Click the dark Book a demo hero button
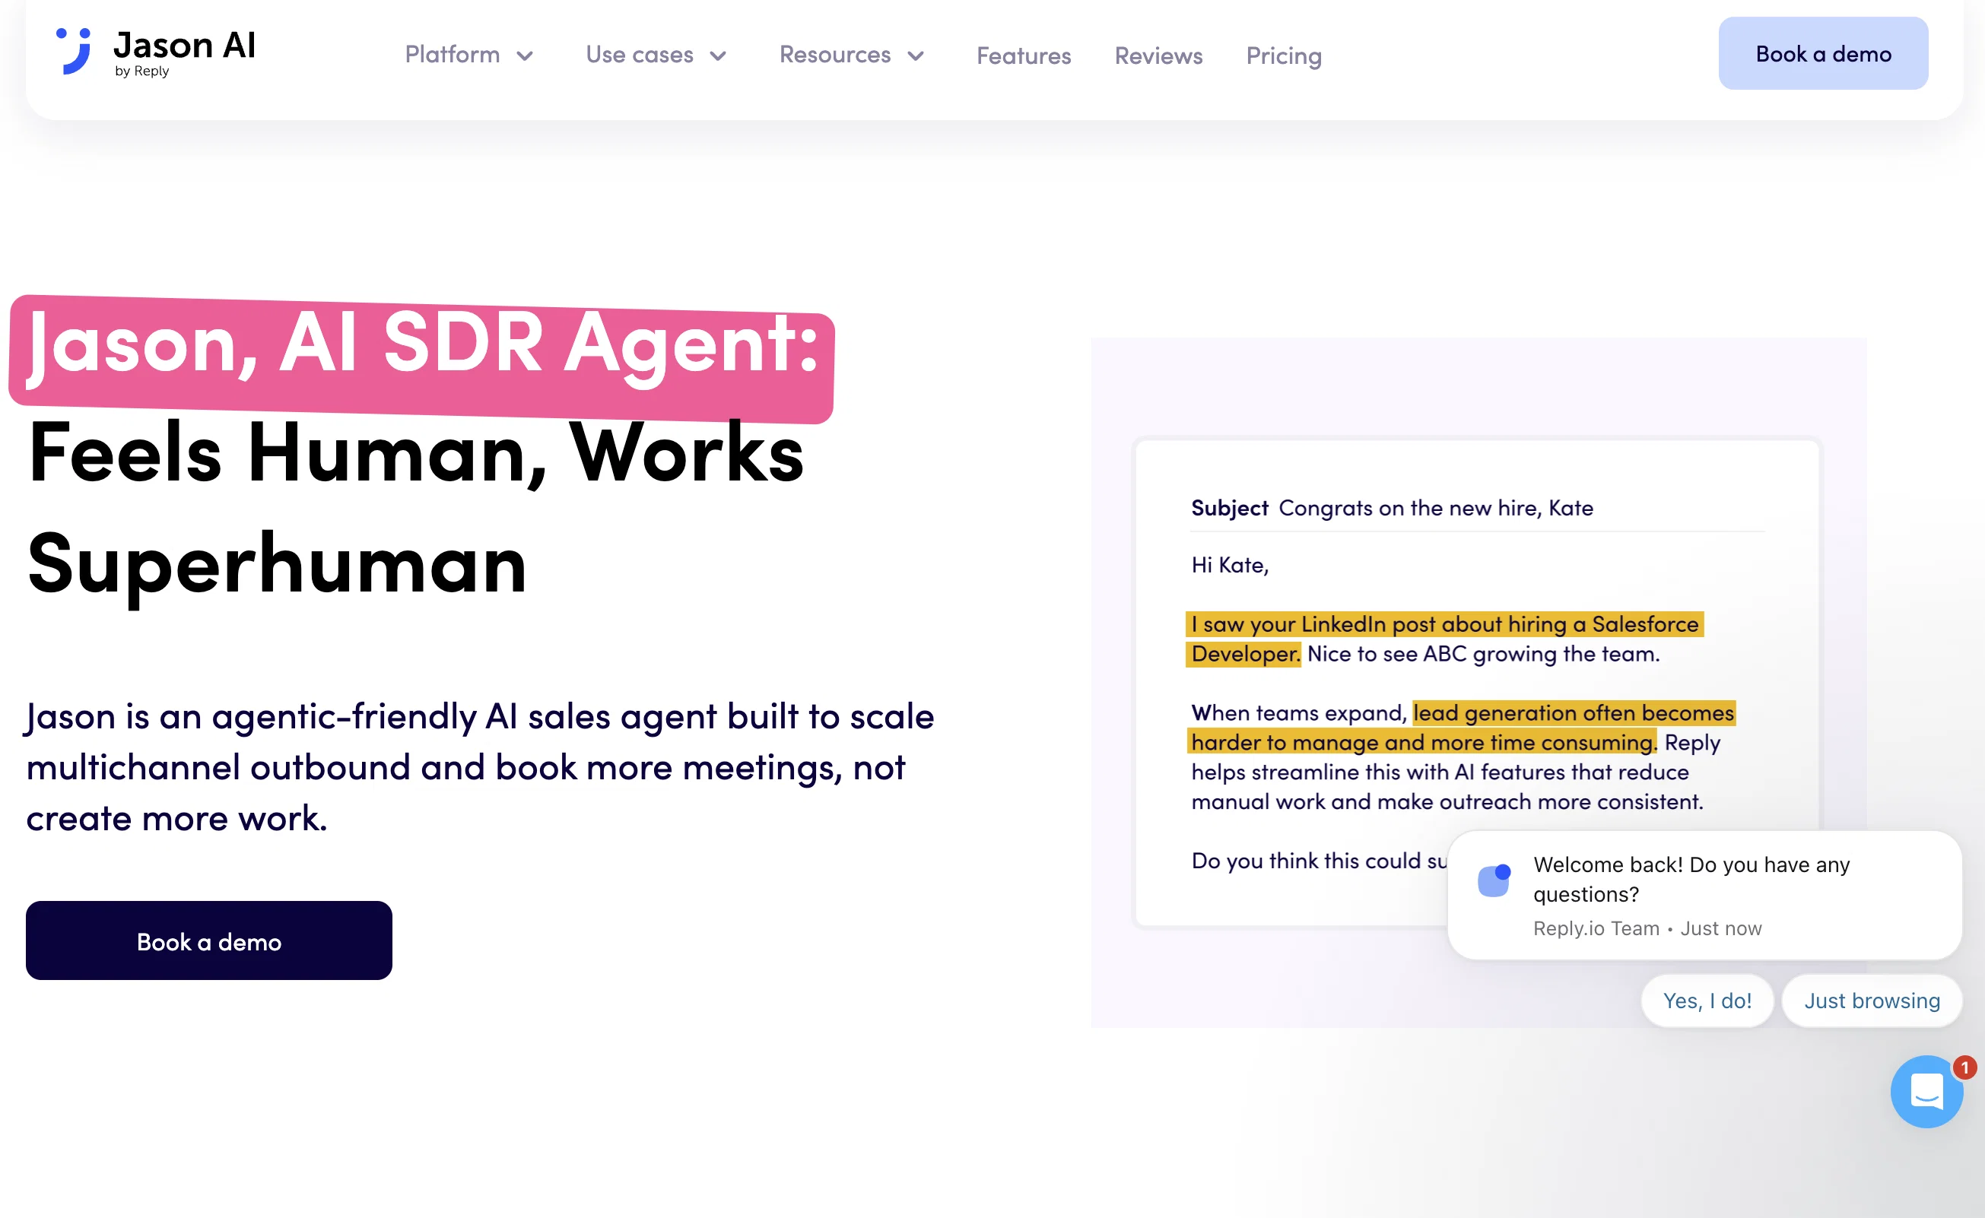 [208, 941]
